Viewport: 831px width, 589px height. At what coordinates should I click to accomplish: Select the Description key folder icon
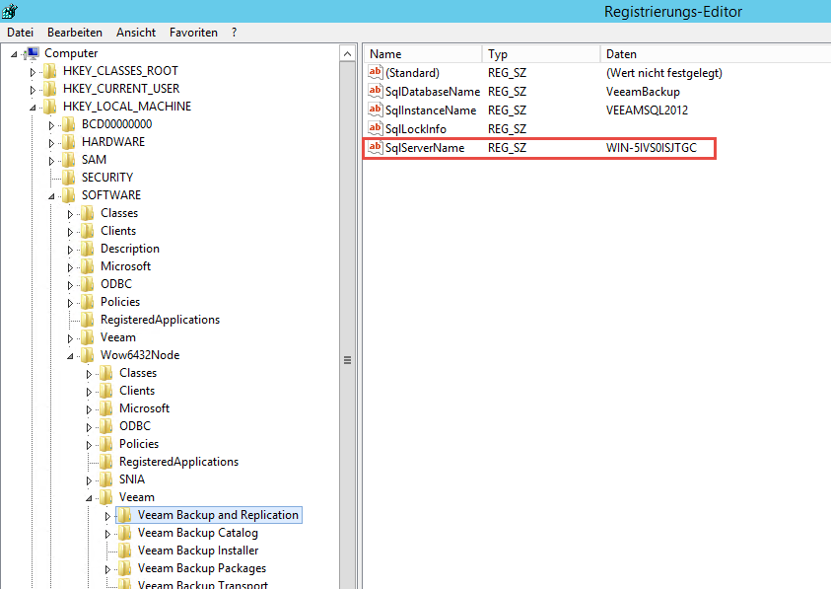[x=88, y=249]
